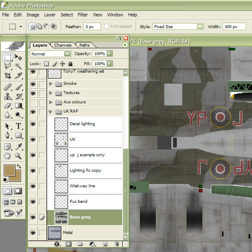Show the Aus colours layer set
The image size is (252, 252).
33,102
